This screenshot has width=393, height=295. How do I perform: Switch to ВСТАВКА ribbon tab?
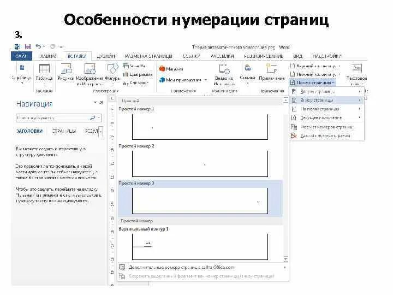(77, 56)
